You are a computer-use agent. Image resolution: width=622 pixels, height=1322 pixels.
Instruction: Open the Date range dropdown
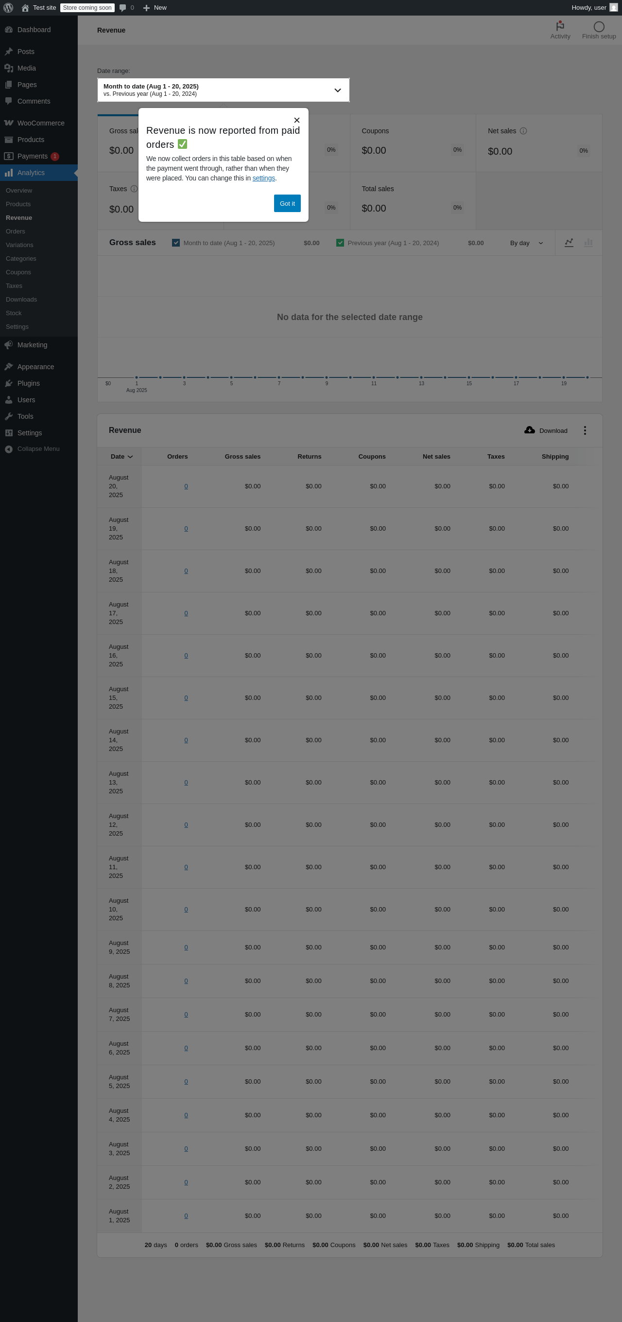click(224, 90)
